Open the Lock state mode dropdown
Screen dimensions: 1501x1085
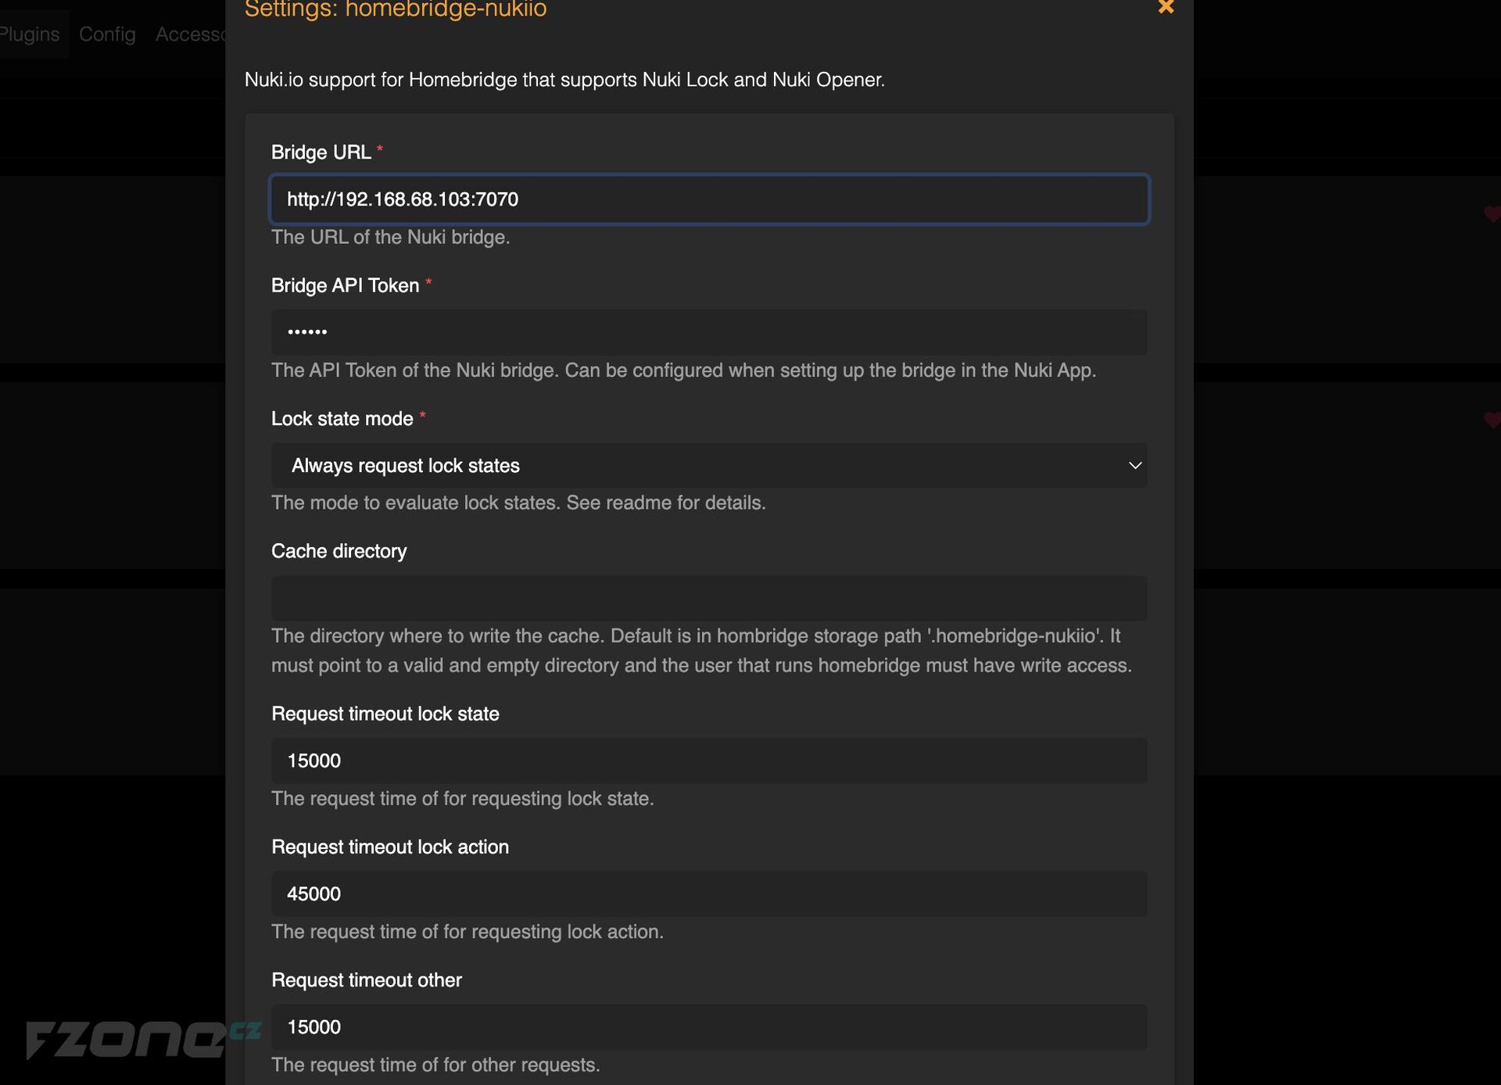click(709, 465)
